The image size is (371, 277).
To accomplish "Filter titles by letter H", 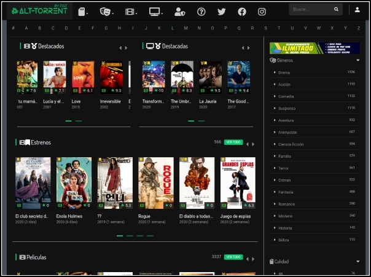I will pyautogui.click(x=119, y=28).
